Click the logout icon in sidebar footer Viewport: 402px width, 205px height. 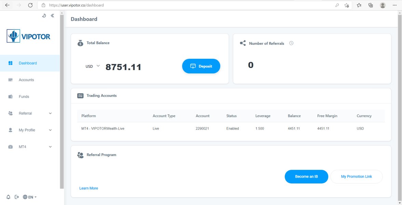(17, 197)
